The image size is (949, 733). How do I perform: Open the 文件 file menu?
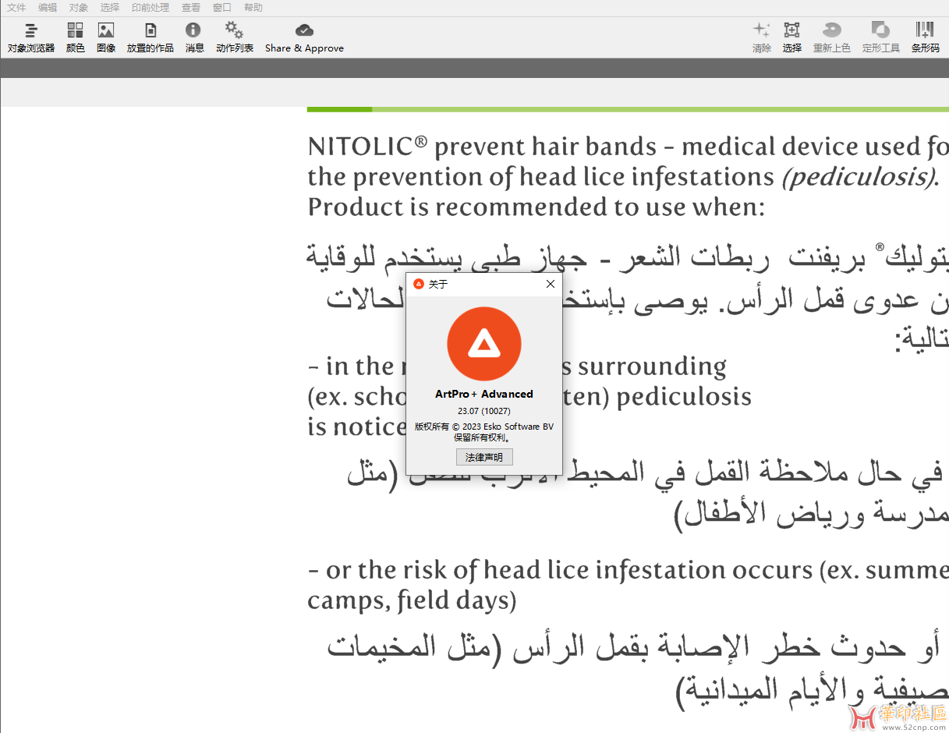pyautogui.click(x=16, y=8)
